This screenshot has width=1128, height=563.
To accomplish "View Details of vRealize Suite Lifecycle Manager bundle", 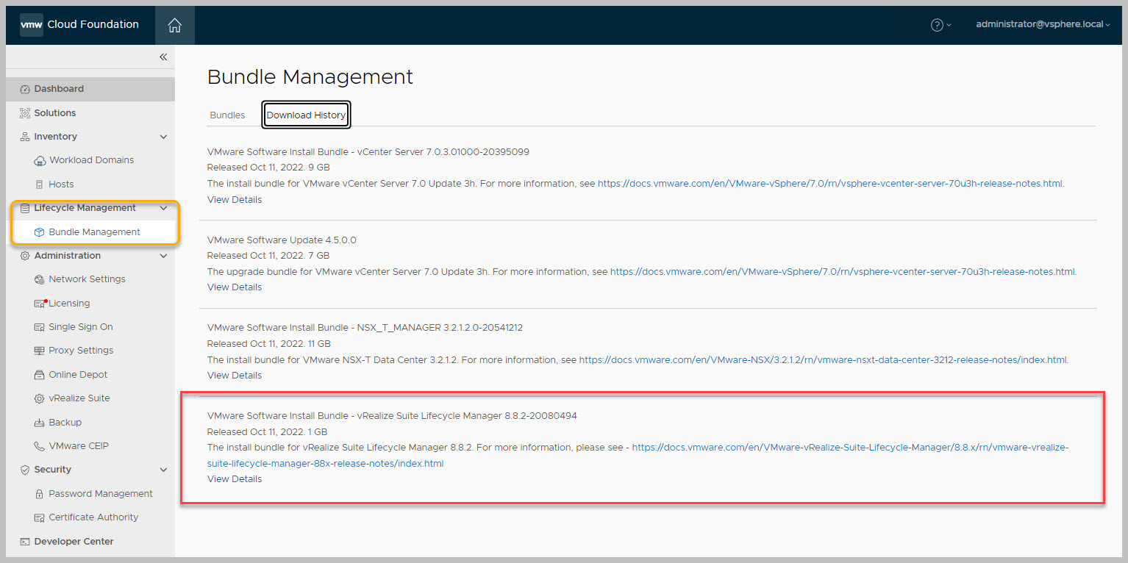I will click(235, 479).
